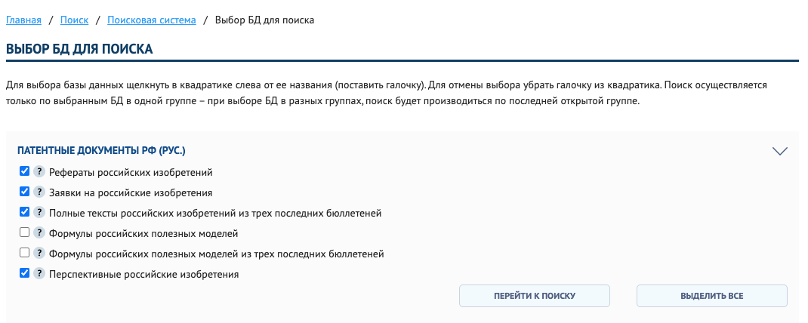This screenshot has height=323, width=808.
Task: Click help icon beside Рефераты российских изобретений
Action: (39, 171)
